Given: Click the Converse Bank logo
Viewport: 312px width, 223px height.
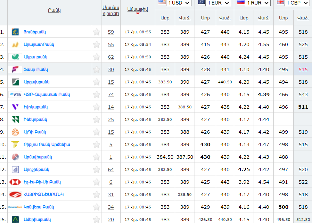Looking at the screenshot, I should click(x=15, y=207).
